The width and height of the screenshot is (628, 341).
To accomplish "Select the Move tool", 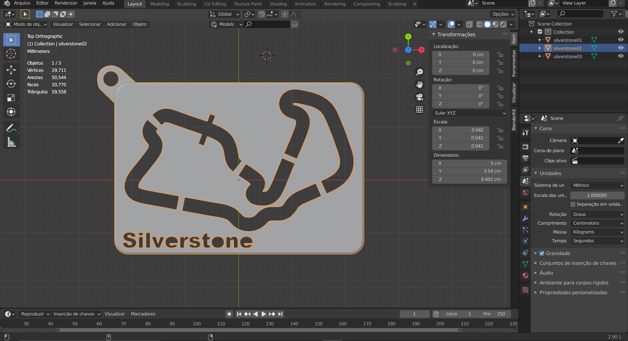I will tap(11, 70).
